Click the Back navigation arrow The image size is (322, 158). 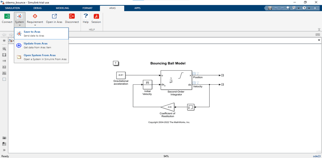coord(4,34)
